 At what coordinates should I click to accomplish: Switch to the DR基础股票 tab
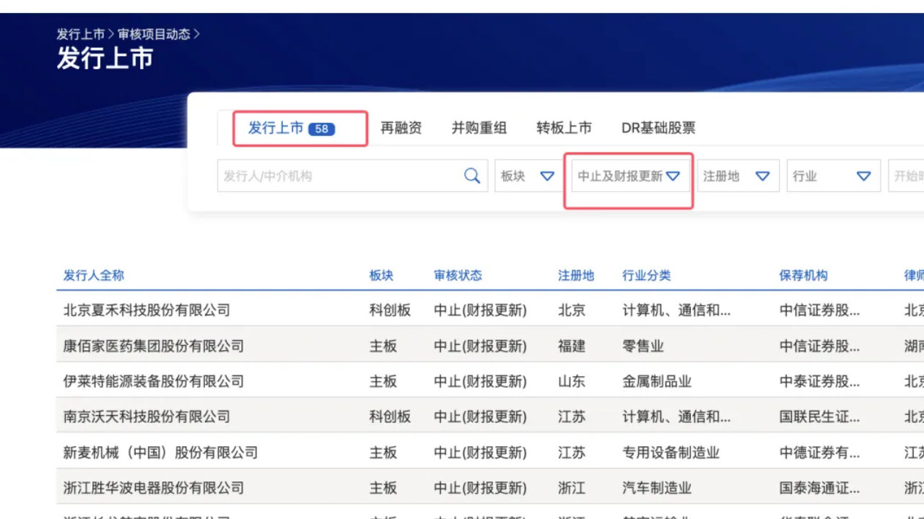point(658,128)
